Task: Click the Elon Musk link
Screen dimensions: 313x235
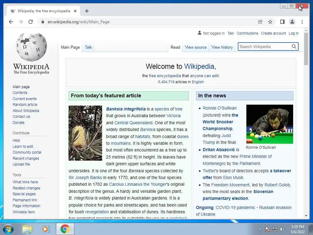Action: 233,177
